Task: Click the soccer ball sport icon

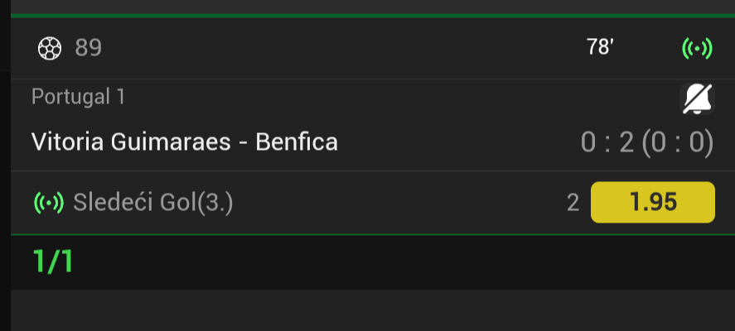Action: (50, 49)
